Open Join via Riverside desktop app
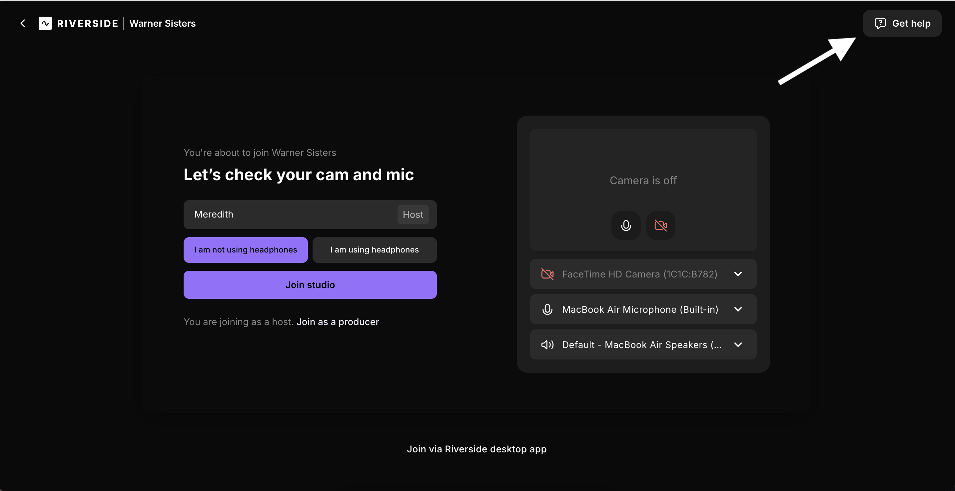 pyautogui.click(x=477, y=449)
